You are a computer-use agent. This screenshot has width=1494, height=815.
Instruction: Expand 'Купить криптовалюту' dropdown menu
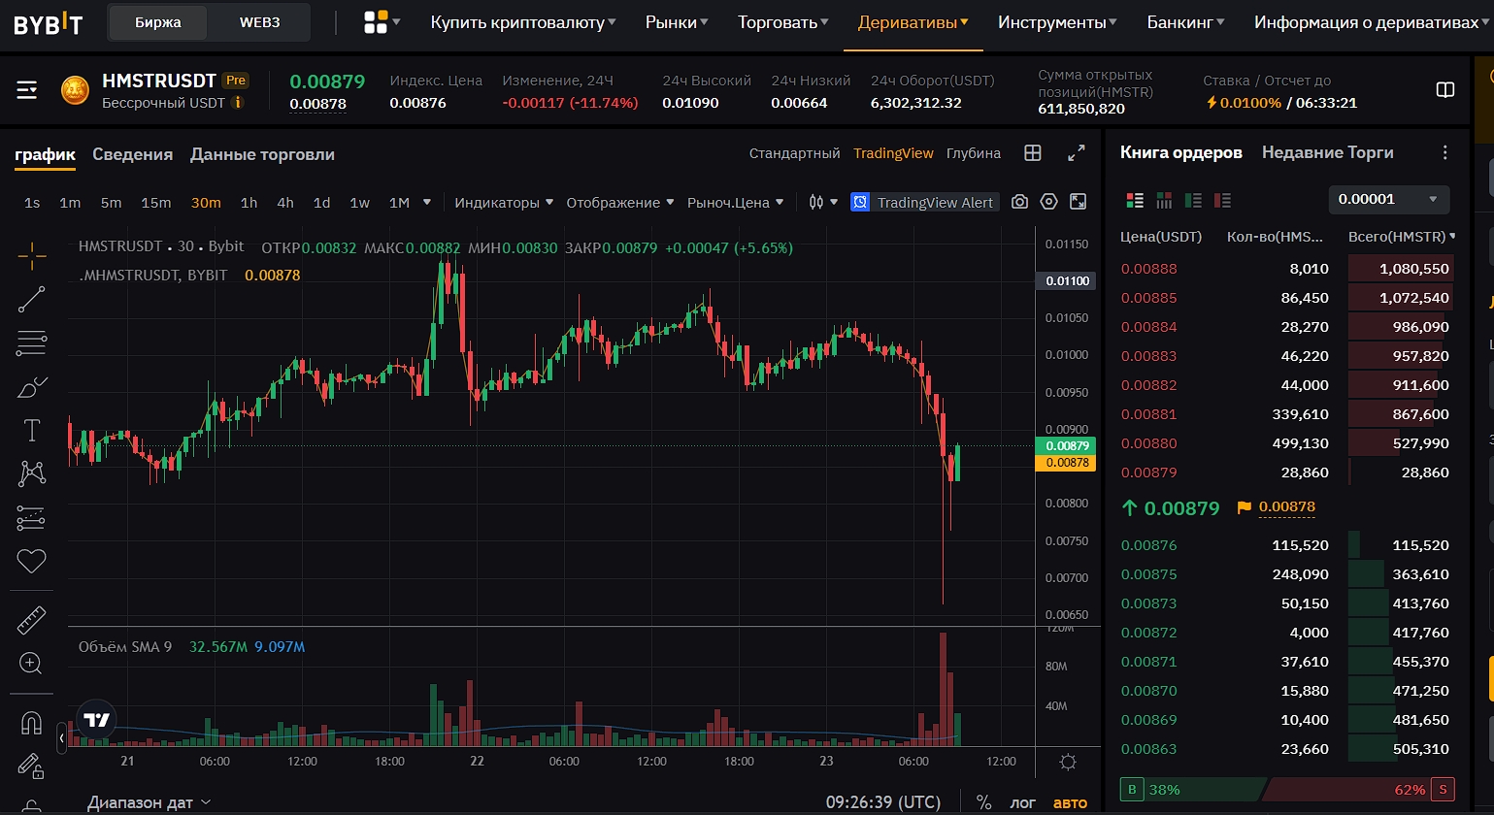tap(523, 22)
